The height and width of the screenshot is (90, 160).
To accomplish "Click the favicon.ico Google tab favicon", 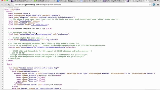I will tap(58, 1).
